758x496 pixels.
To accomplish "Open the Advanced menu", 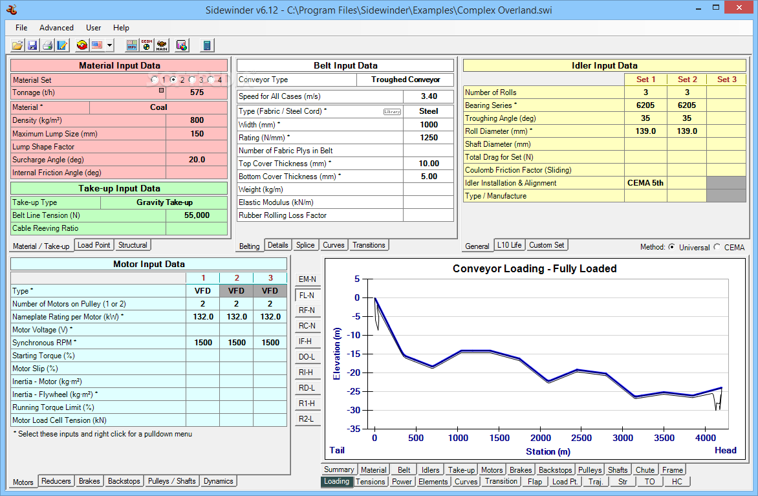I will [x=56, y=28].
